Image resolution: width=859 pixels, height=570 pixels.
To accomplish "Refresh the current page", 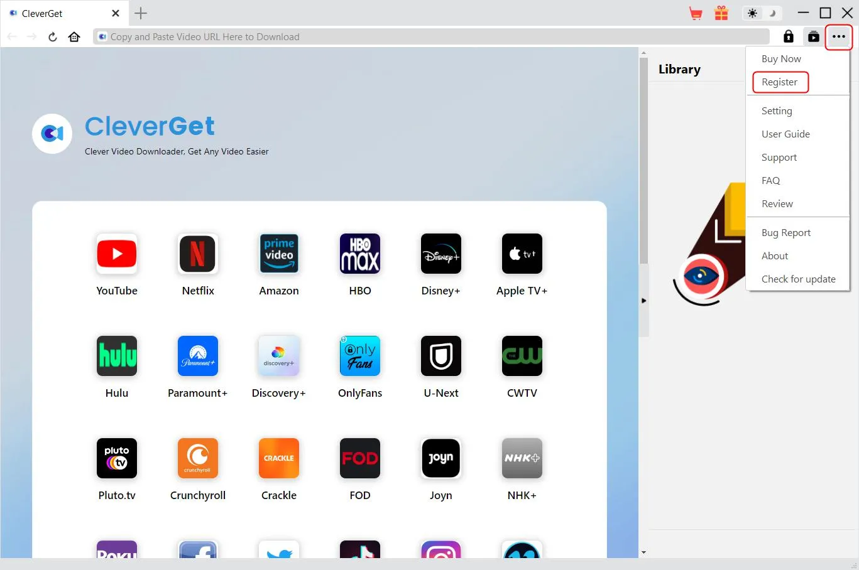I will tap(53, 37).
